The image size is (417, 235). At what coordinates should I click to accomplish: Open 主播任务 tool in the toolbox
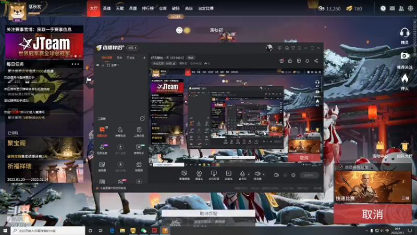click(x=139, y=132)
